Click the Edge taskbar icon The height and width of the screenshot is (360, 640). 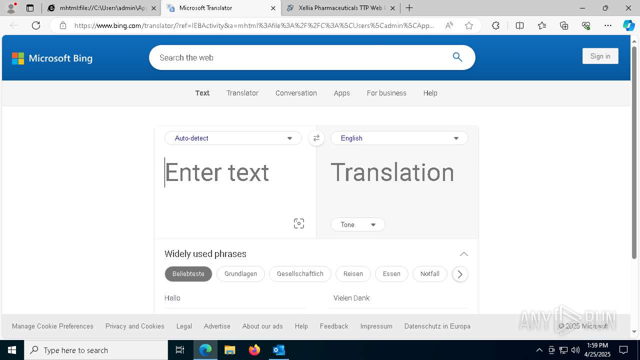205,350
